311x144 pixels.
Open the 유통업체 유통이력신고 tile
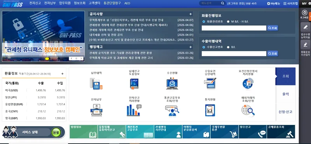tap(112, 132)
